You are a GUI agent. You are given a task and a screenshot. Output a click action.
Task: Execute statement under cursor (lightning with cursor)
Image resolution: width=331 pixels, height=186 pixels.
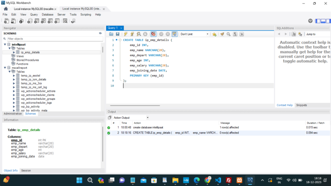(x=132, y=34)
